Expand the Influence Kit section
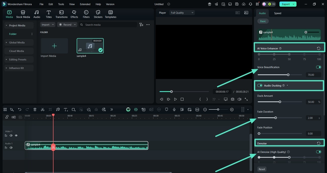The image size is (327, 173). click(x=6, y=68)
